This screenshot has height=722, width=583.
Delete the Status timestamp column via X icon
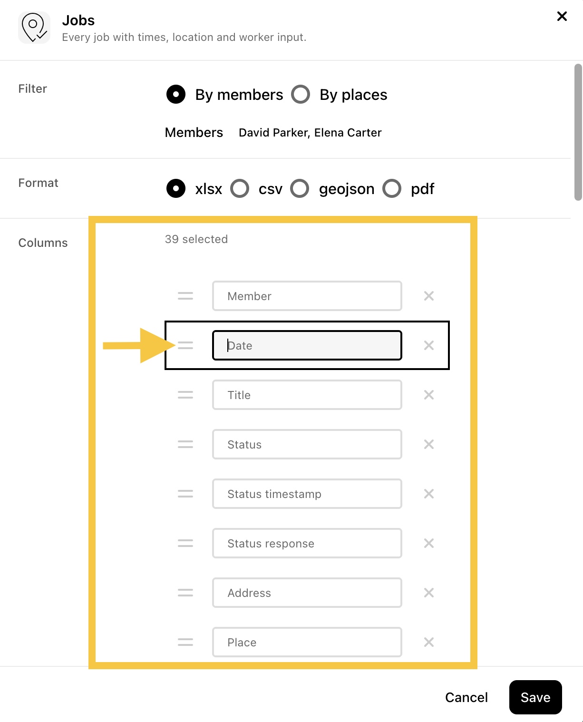point(428,494)
